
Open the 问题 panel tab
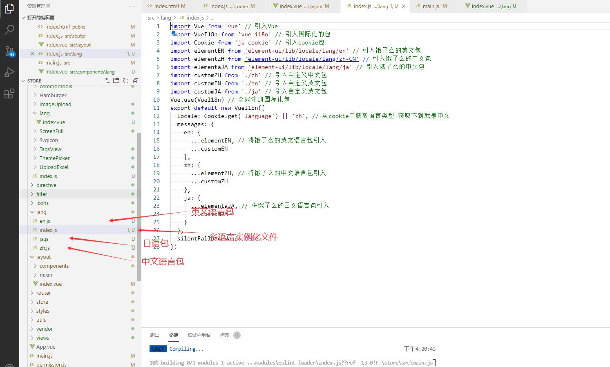225,335
